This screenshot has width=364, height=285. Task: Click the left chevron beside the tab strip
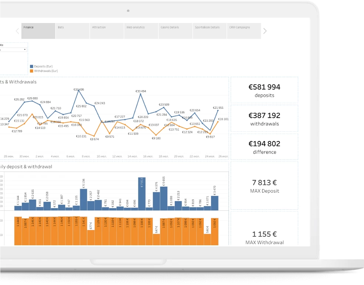[17, 31]
